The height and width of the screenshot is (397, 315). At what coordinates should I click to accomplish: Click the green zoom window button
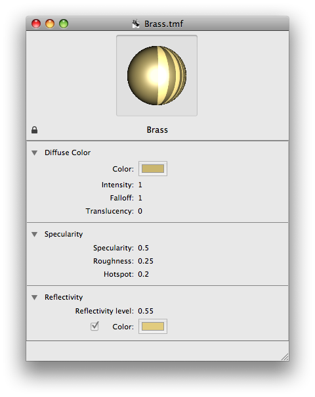point(64,24)
